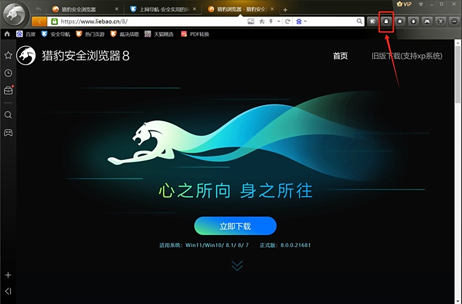Click the orange back navigation button
This screenshot has height=304, width=462.
pos(39,21)
